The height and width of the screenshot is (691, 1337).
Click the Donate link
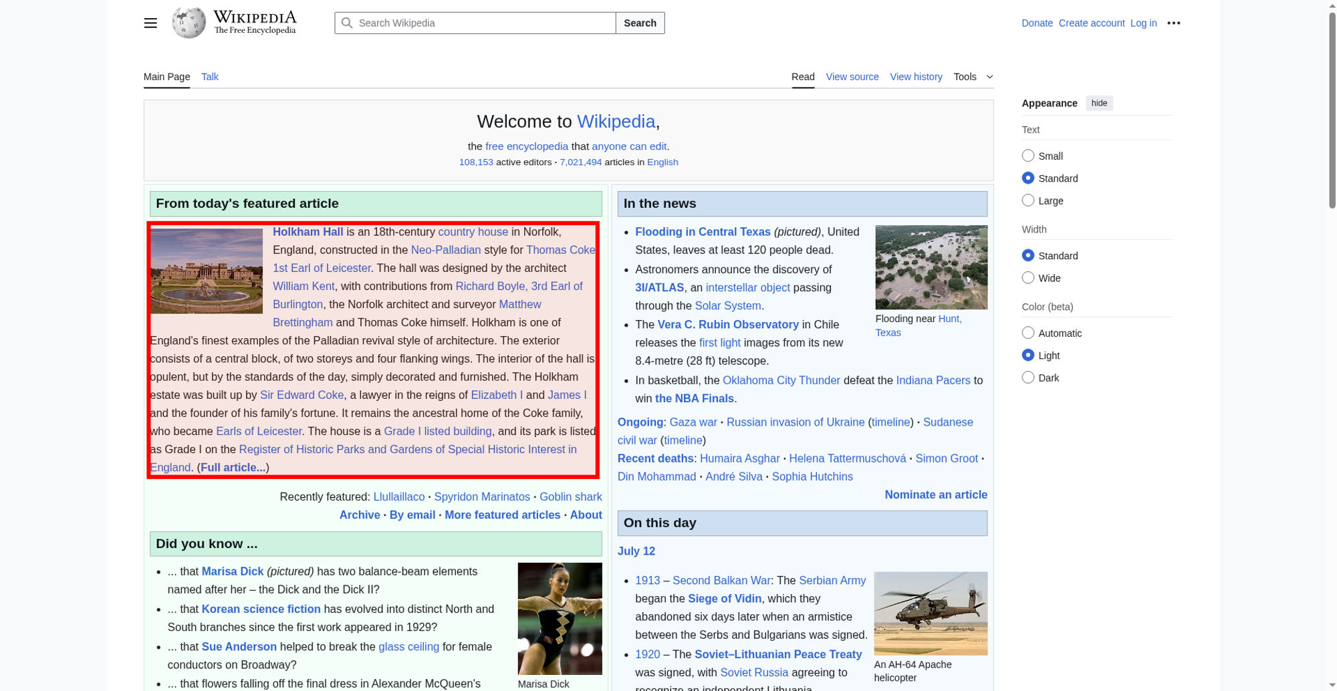point(1037,23)
